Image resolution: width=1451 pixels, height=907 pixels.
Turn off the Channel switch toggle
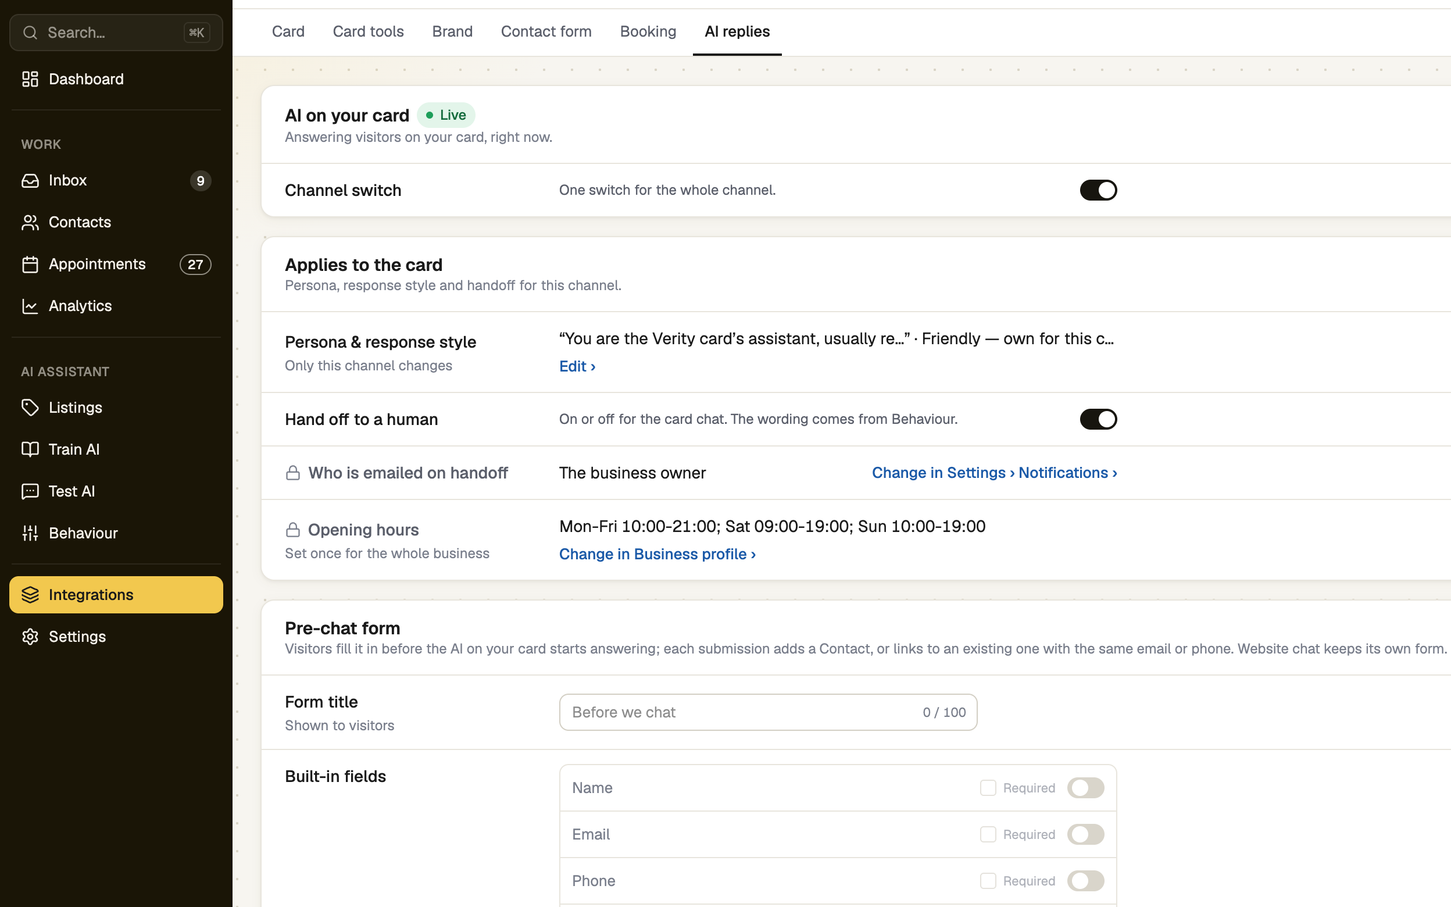1099,190
